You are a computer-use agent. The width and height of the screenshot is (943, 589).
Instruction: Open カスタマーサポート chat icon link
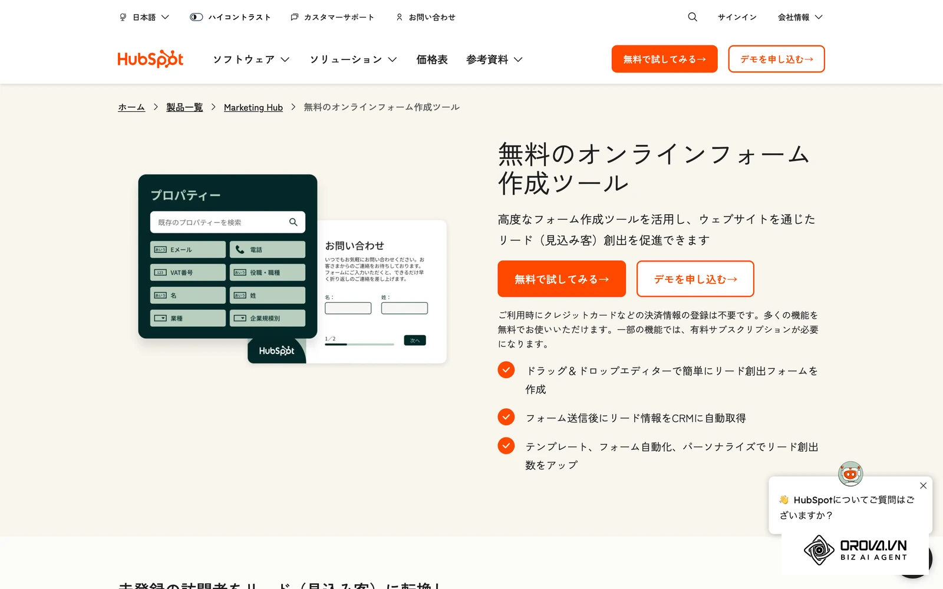pyautogui.click(x=333, y=17)
